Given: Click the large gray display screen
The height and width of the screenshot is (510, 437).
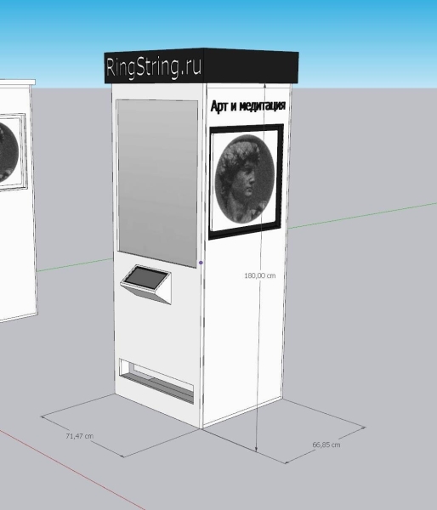Looking at the screenshot, I should (157, 184).
